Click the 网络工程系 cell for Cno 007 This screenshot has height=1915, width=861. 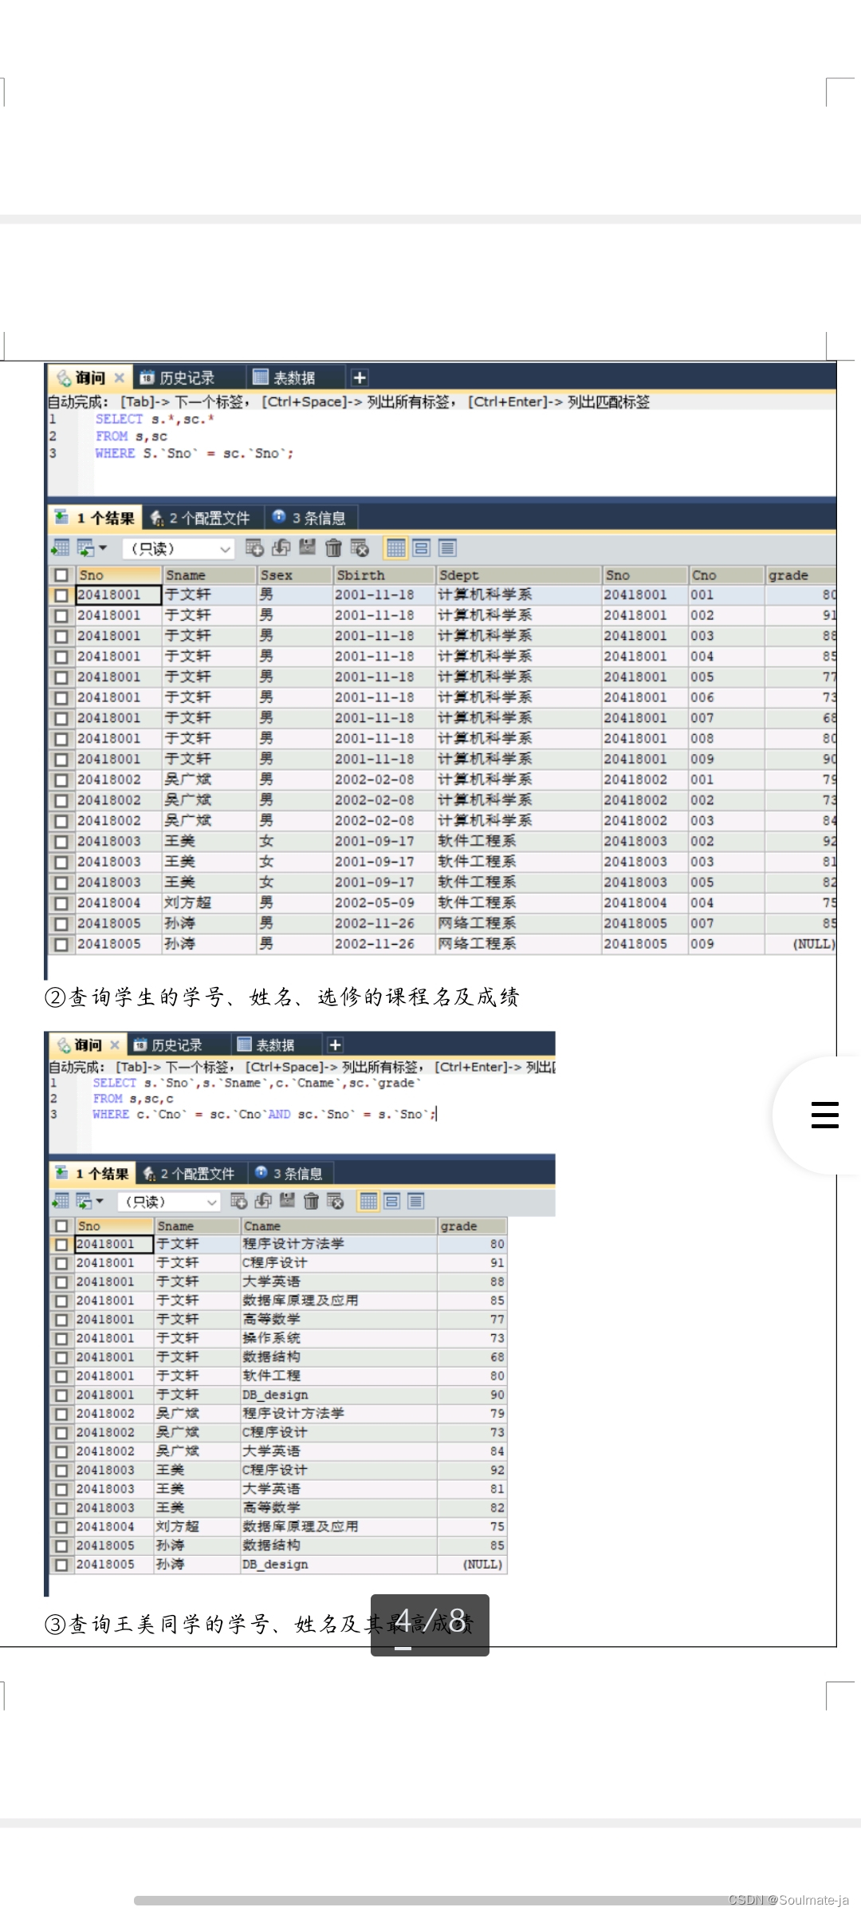(x=518, y=923)
